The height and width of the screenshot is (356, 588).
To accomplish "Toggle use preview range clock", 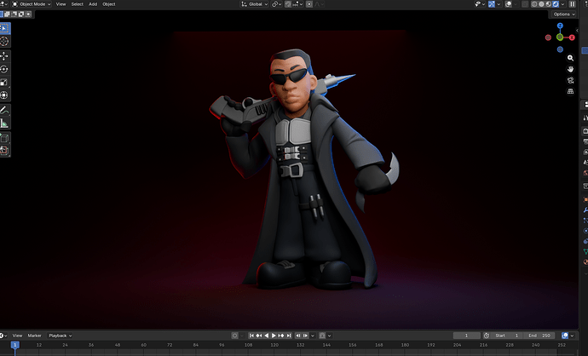I will tap(487, 336).
